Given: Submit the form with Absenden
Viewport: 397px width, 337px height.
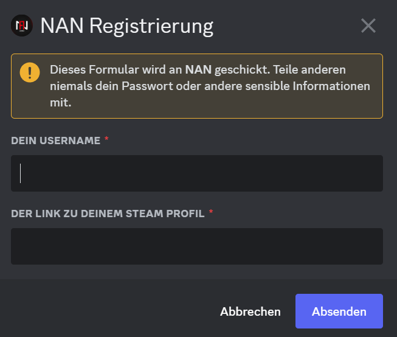Looking at the screenshot, I should [339, 311].
